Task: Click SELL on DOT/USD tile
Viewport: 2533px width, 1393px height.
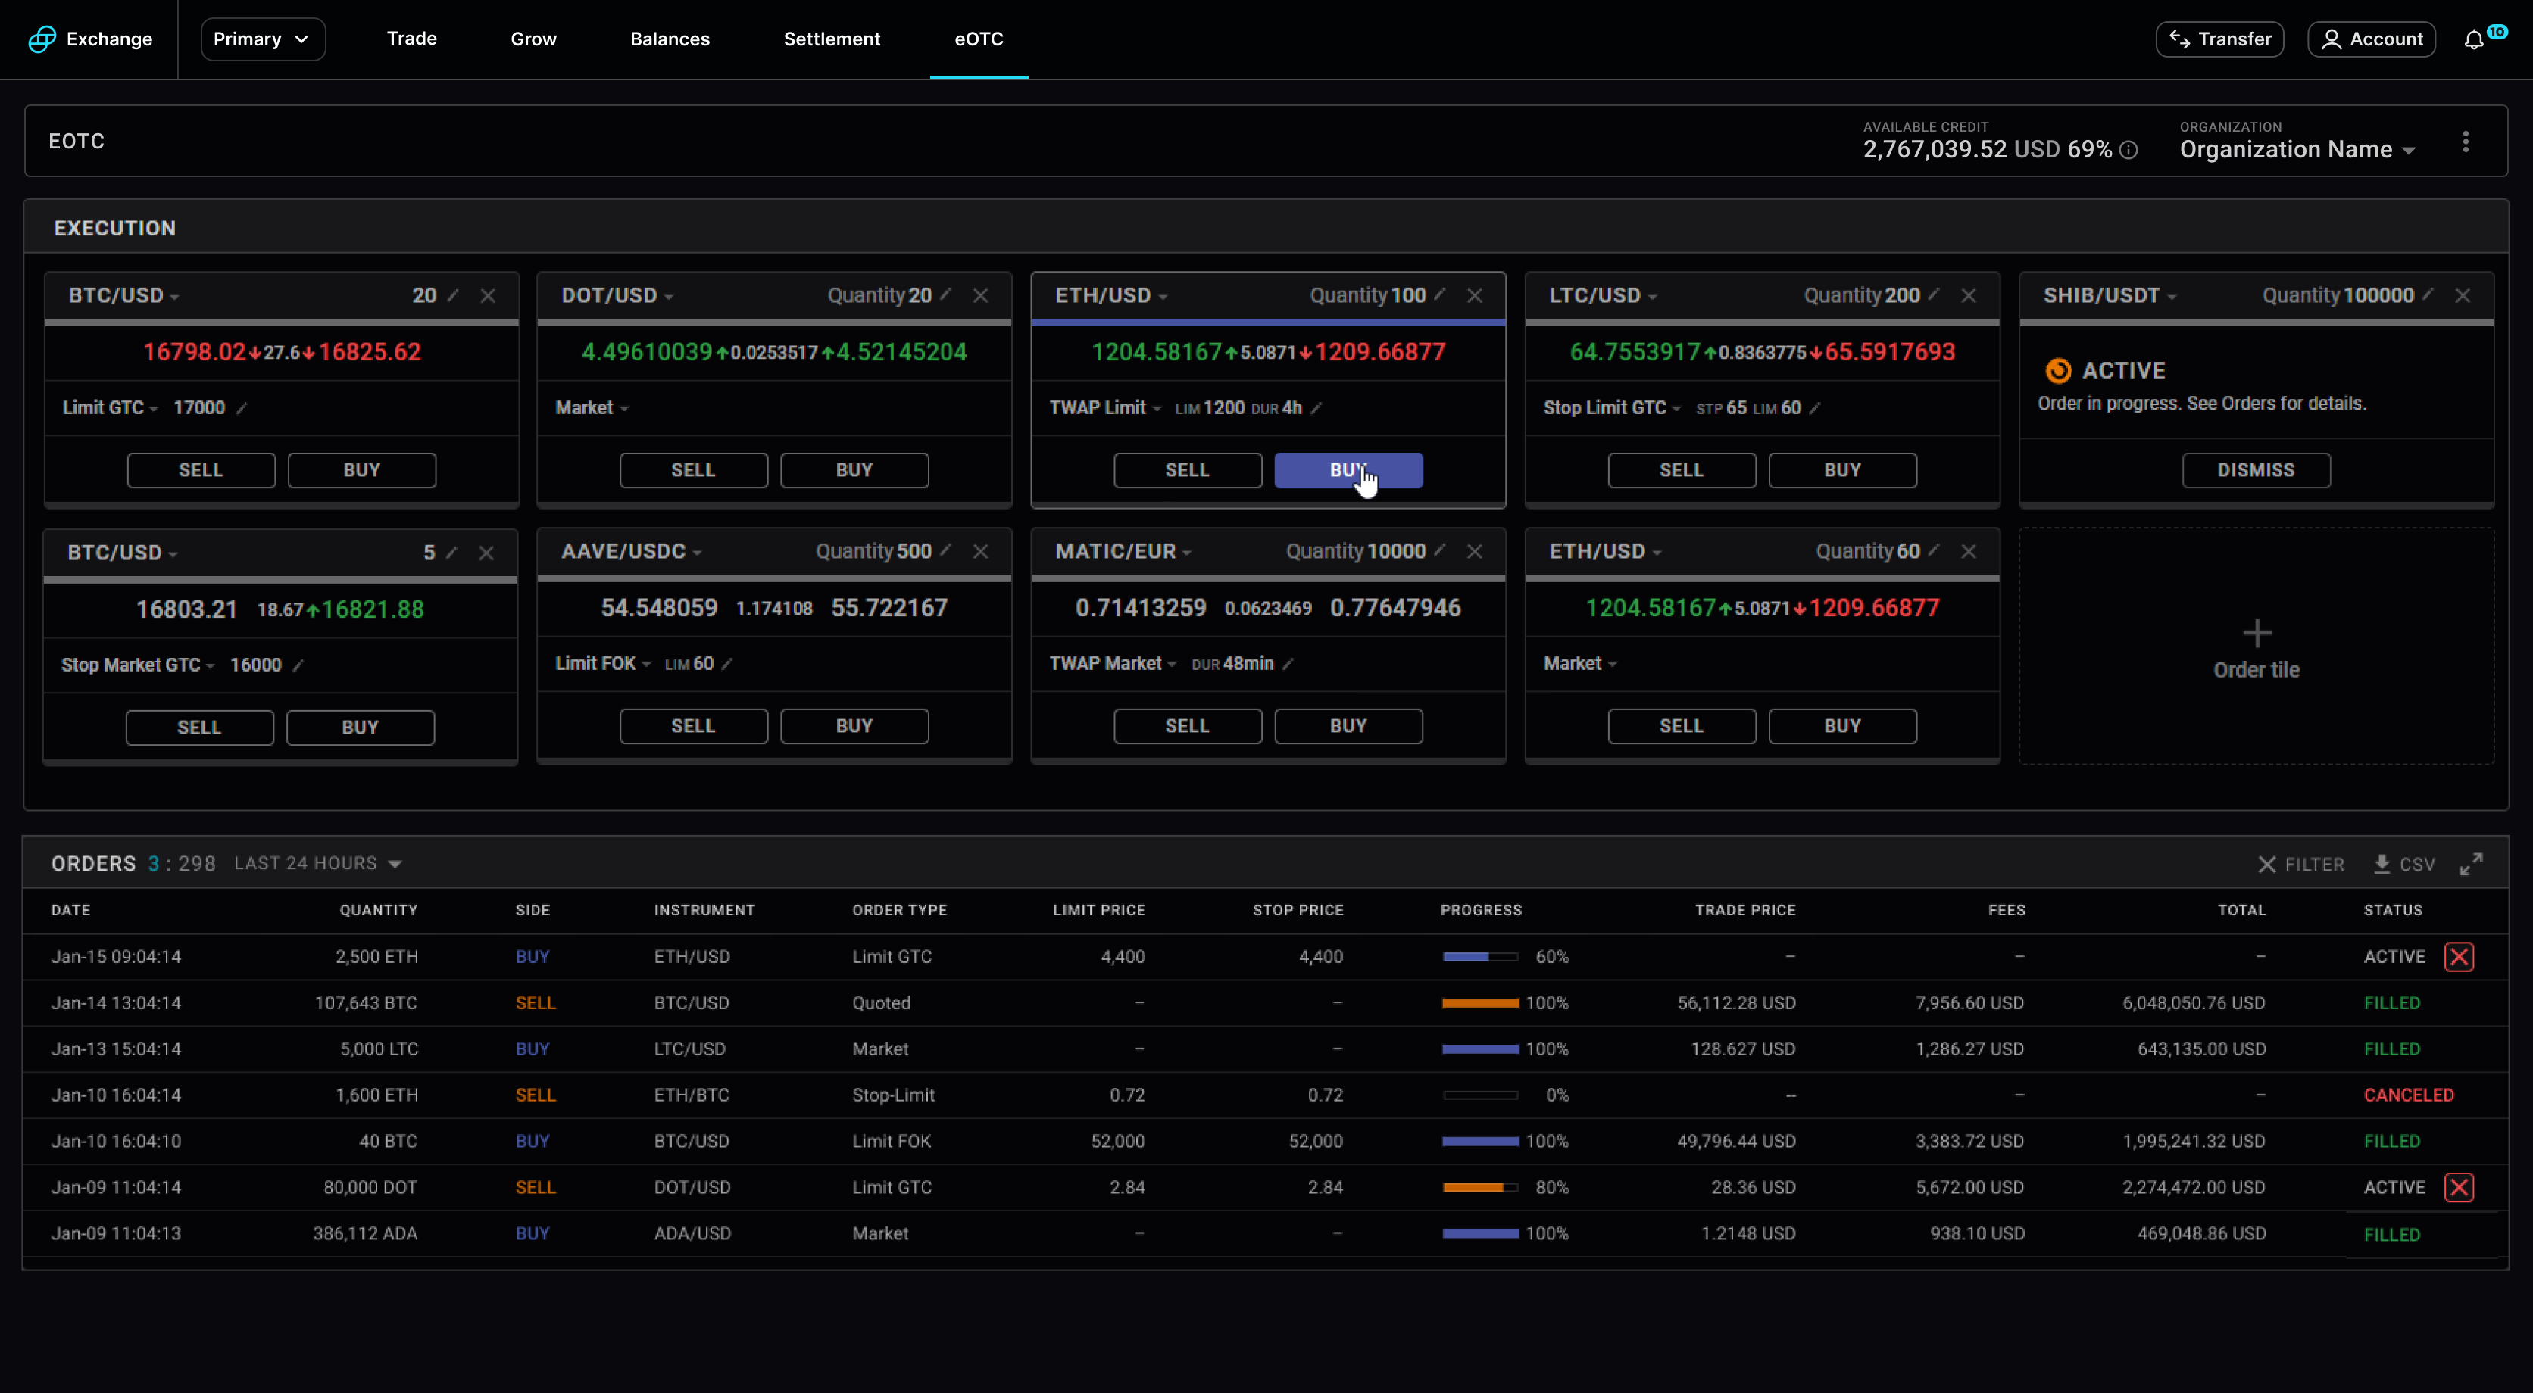Action: pyautogui.click(x=693, y=470)
